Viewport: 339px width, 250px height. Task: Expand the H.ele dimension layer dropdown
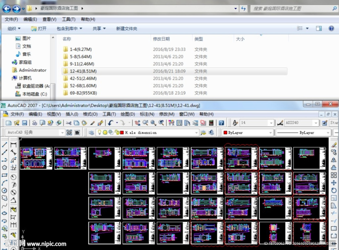tap(196, 133)
